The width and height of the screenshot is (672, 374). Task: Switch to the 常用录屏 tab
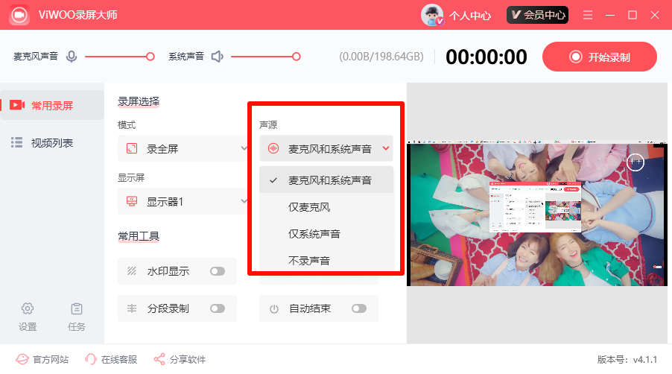pyautogui.click(x=52, y=105)
